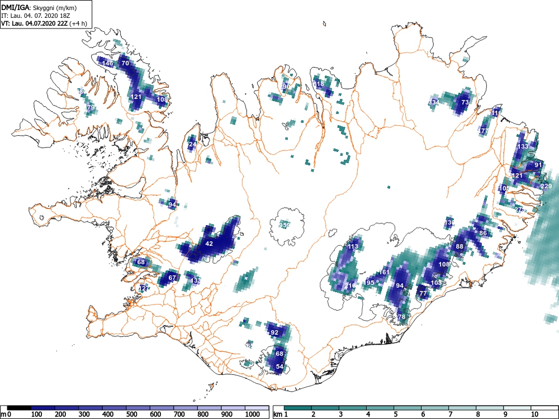559x419 pixels.
Task: Click the small island off the north coast
Action: pyautogui.click(x=324, y=24)
